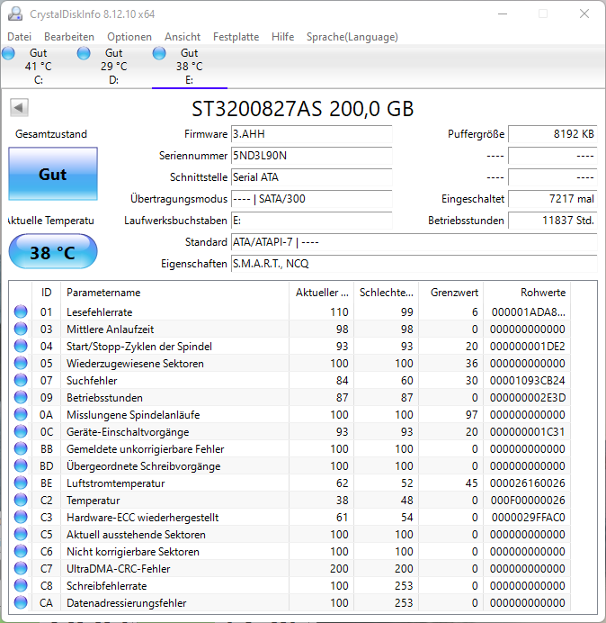Click the Eingeschaltet field 7217 mal
This screenshot has width=606, height=623.
tap(553, 199)
